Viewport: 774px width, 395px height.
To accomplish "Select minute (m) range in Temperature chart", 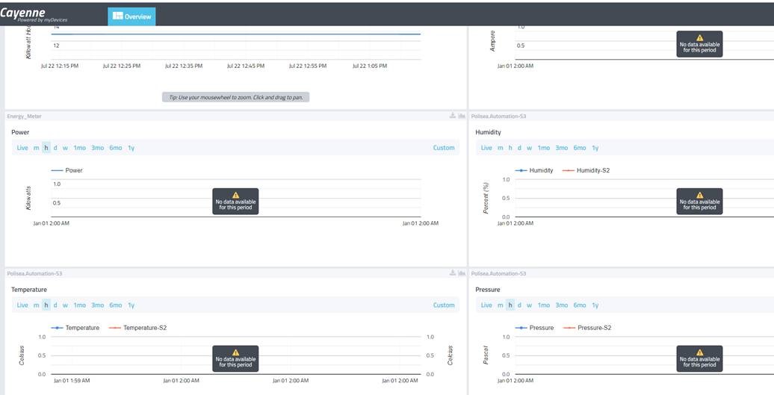I will pyautogui.click(x=36, y=305).
